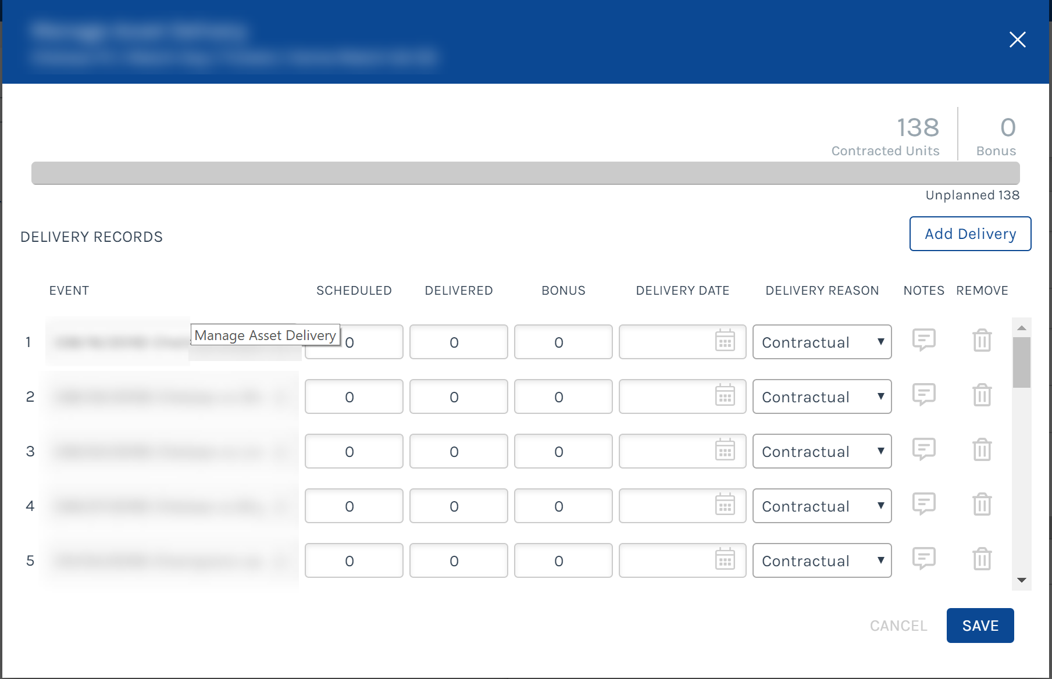Select the Delivered field in row 3
The width and height of the screenshot is (1052, 679).
click(x=458, y=451)
